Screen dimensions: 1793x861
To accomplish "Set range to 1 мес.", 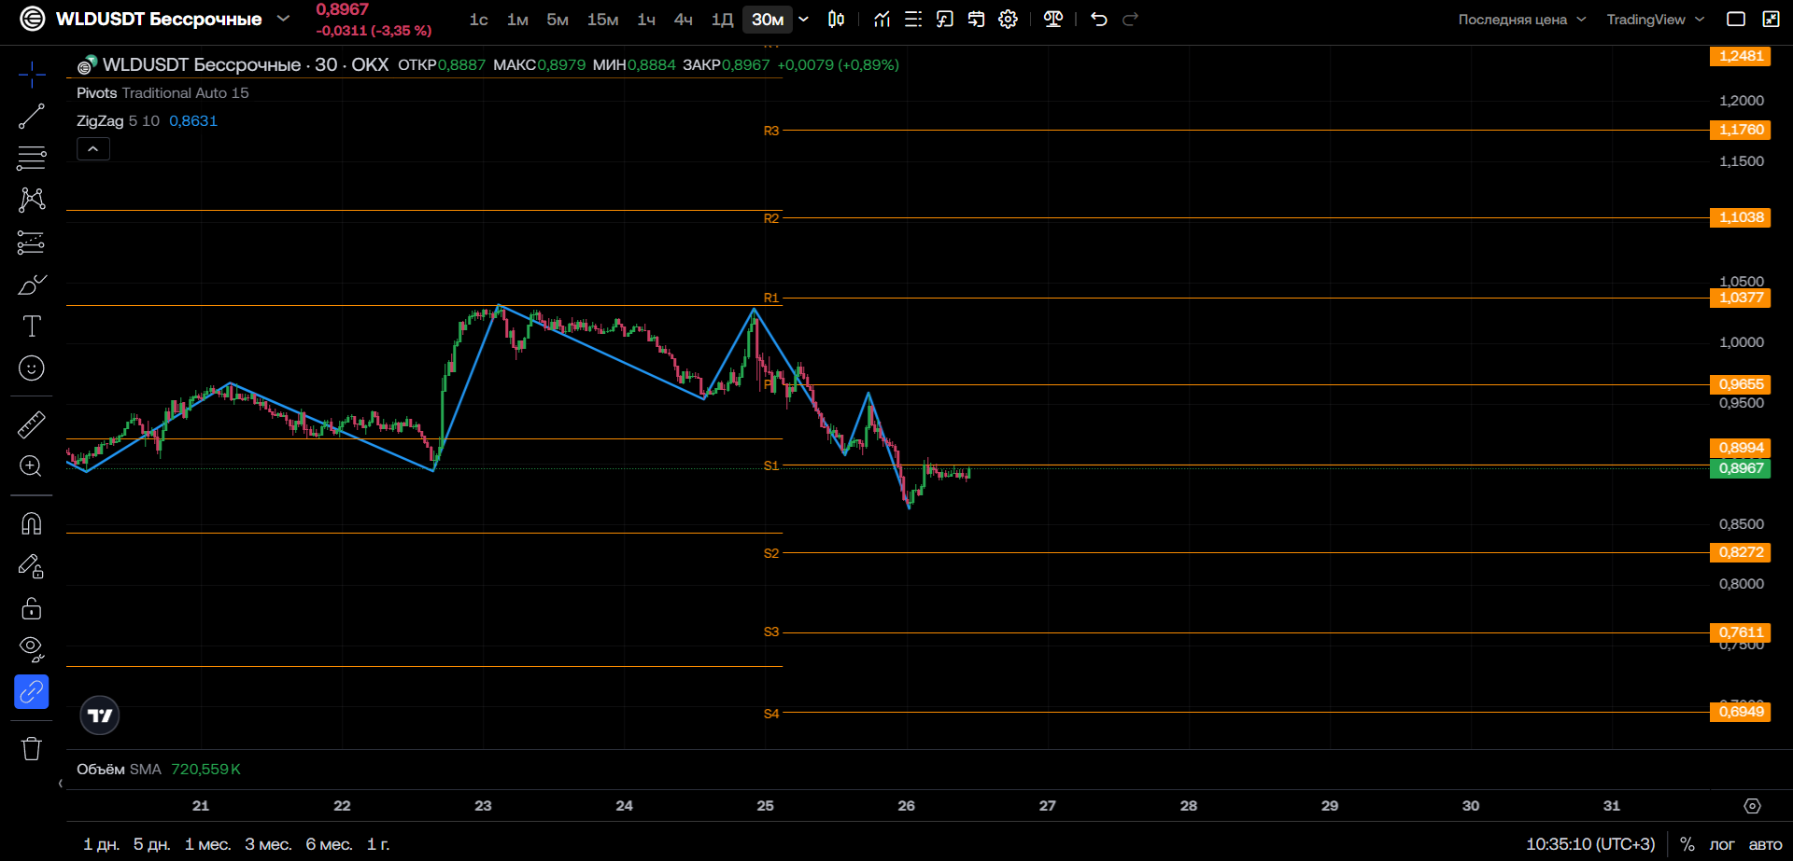I will click(207, 844).
